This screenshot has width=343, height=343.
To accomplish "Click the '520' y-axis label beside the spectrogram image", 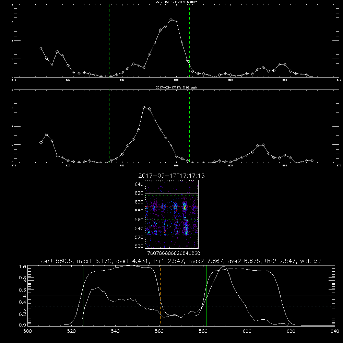I will point(139,237).
